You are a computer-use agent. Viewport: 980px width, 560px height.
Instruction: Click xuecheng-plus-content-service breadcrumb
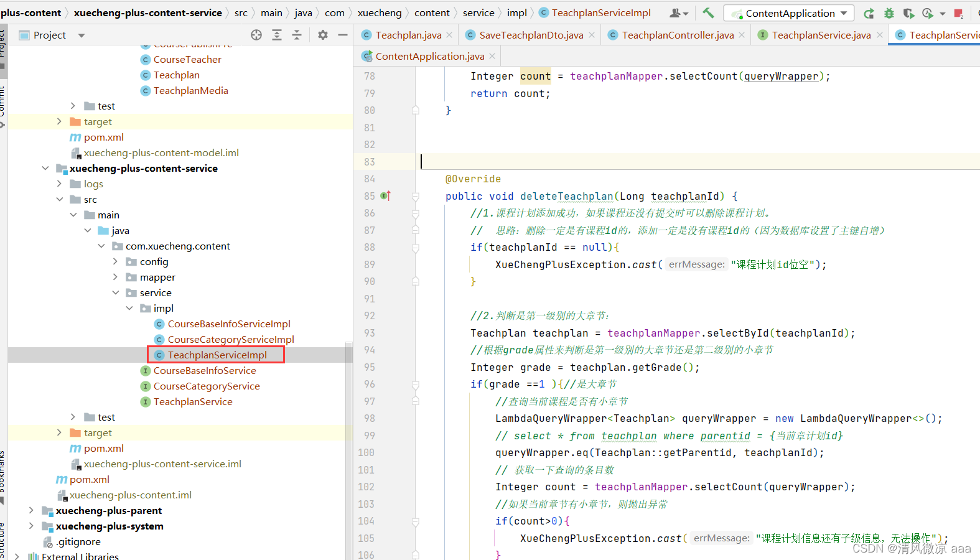[x=148, y=13]
